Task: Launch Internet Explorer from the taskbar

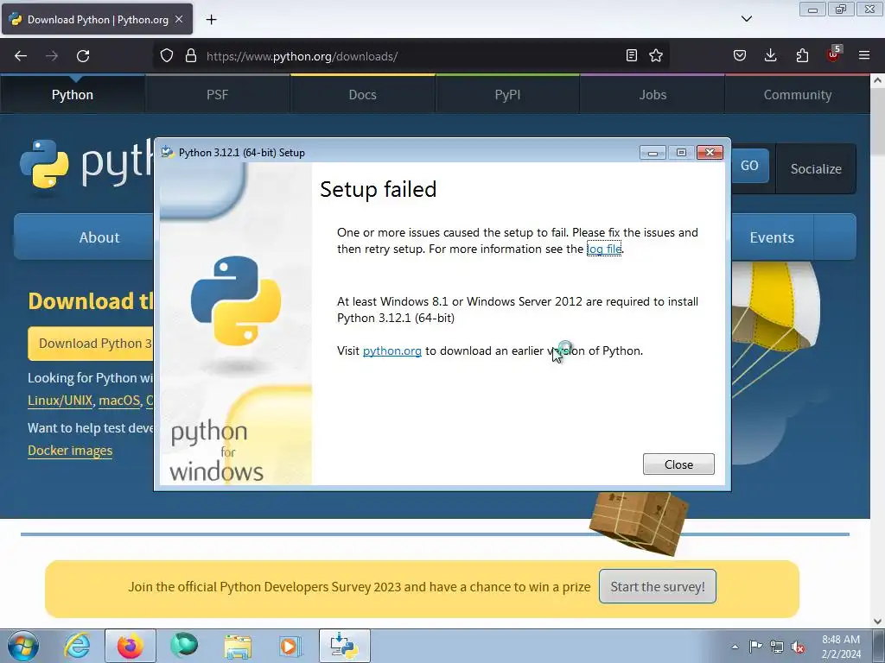Action: 77,646
